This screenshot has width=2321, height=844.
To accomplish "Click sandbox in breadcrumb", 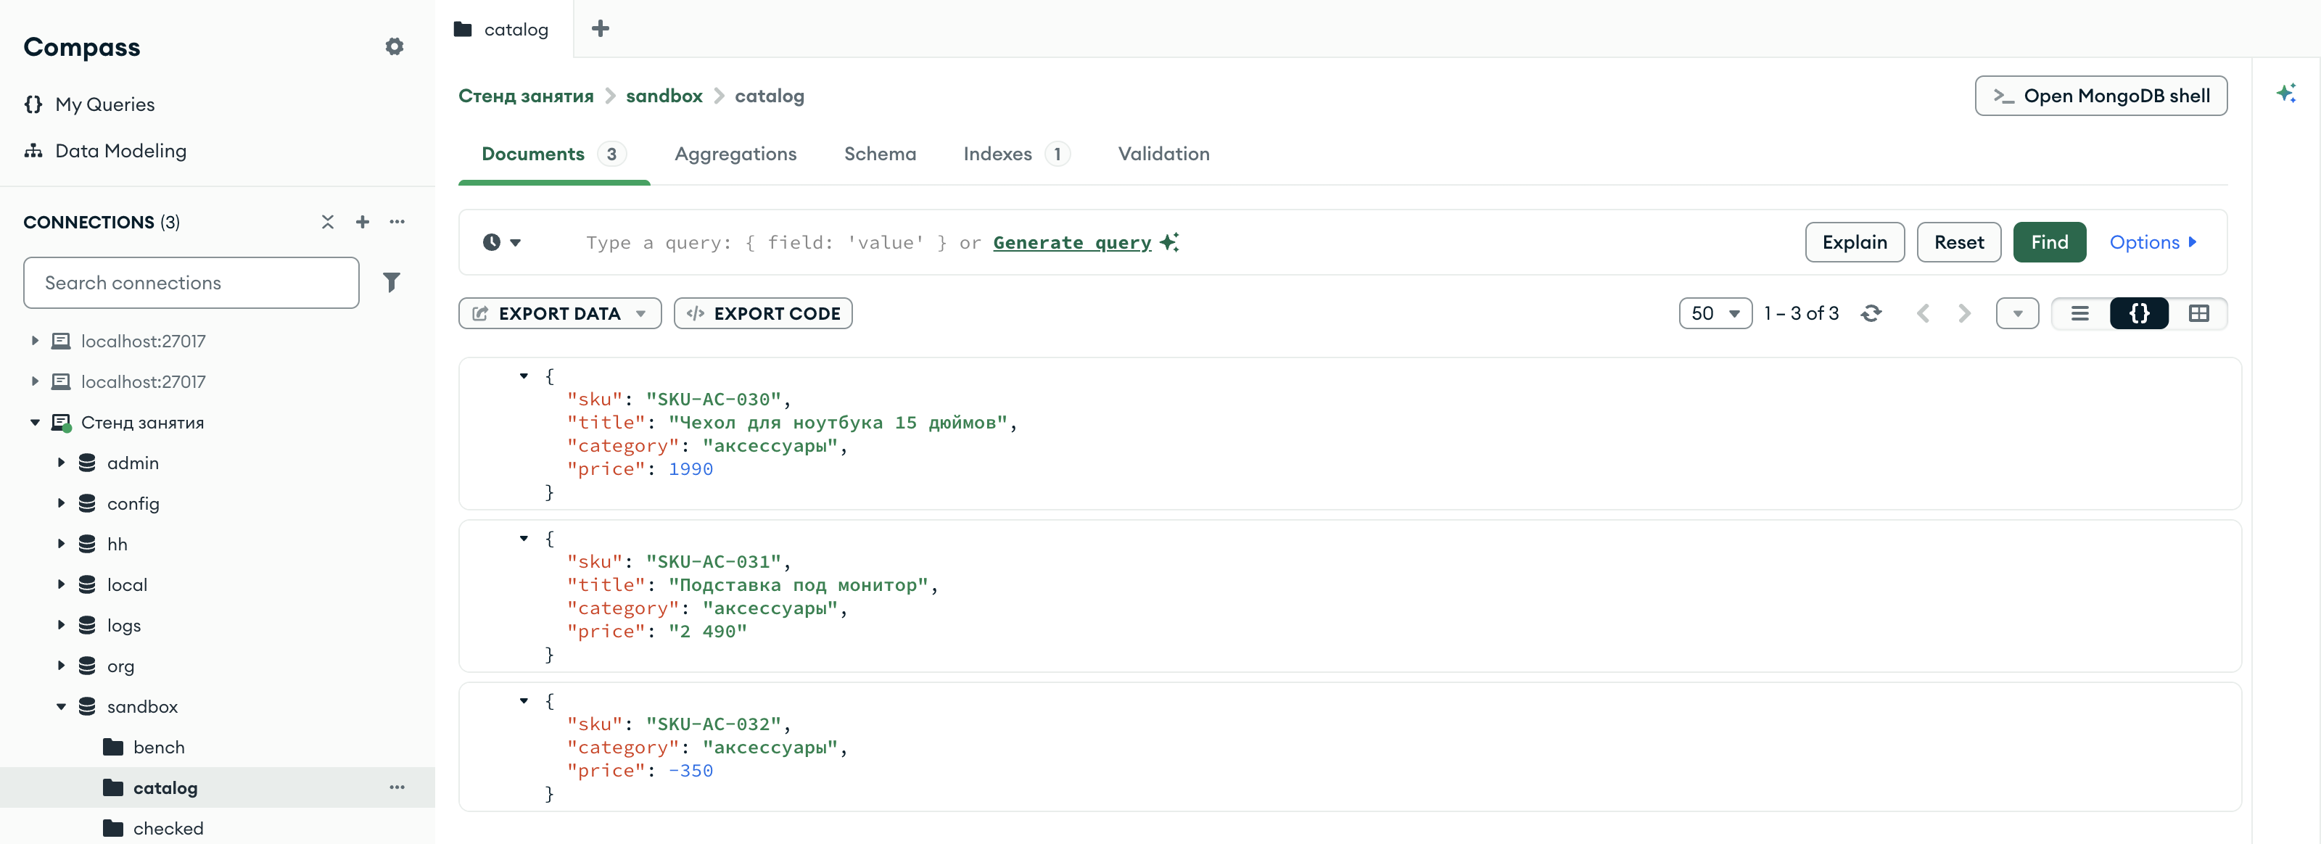I will 664,96.
